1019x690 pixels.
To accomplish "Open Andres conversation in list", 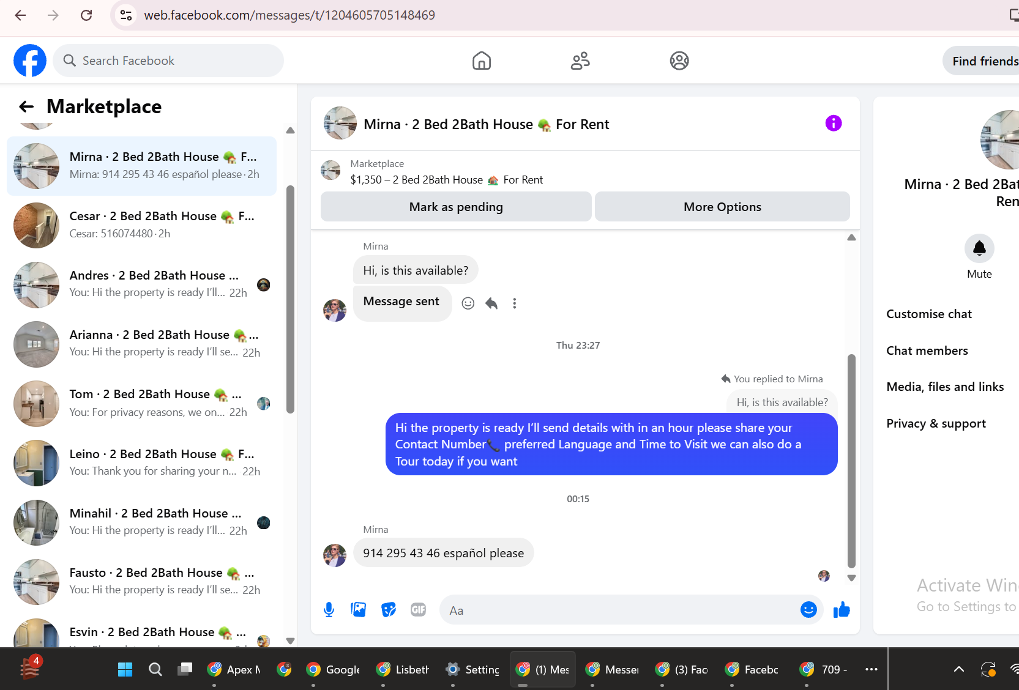I will point(141,284).
